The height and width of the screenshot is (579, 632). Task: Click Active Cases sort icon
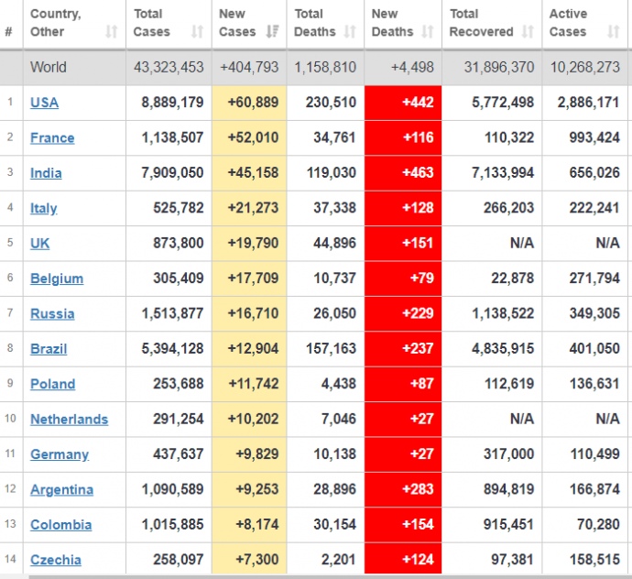(x=614, y=32)
